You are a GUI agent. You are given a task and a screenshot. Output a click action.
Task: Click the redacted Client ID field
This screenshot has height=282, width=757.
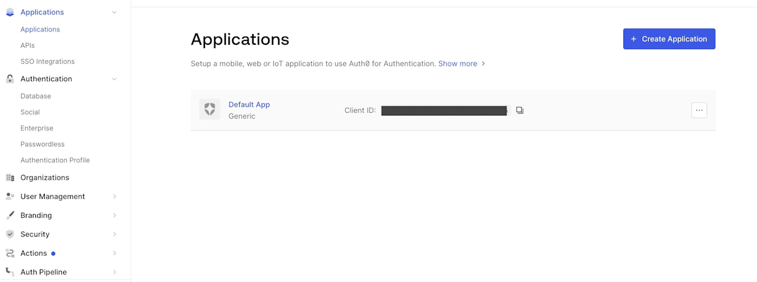(x=445, y=110)
